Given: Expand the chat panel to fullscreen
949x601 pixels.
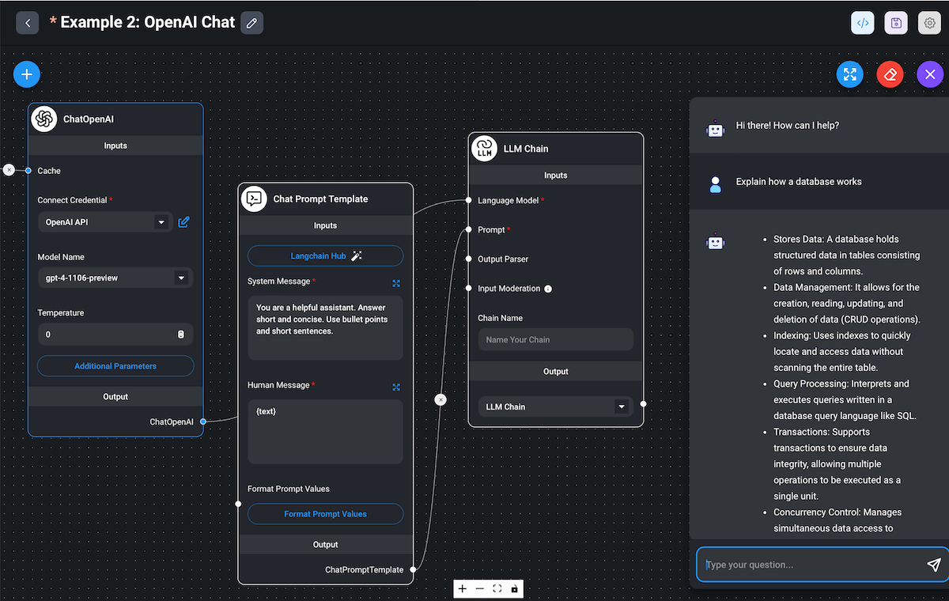Looking at the screenshot, I should point(850,74).
